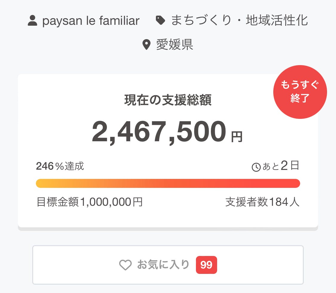
Task: Click the heart icon in the favorite button
Action: [125, 265]
